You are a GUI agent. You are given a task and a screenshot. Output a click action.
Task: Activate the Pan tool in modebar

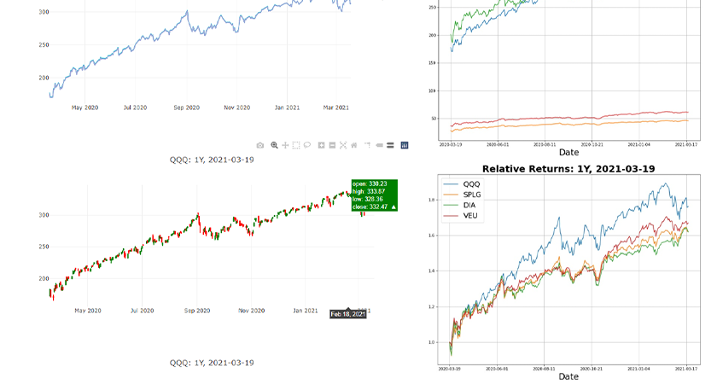click(285, 145)
